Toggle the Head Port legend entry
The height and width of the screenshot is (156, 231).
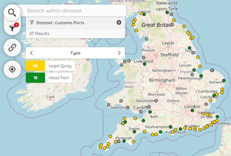(49, 78)
